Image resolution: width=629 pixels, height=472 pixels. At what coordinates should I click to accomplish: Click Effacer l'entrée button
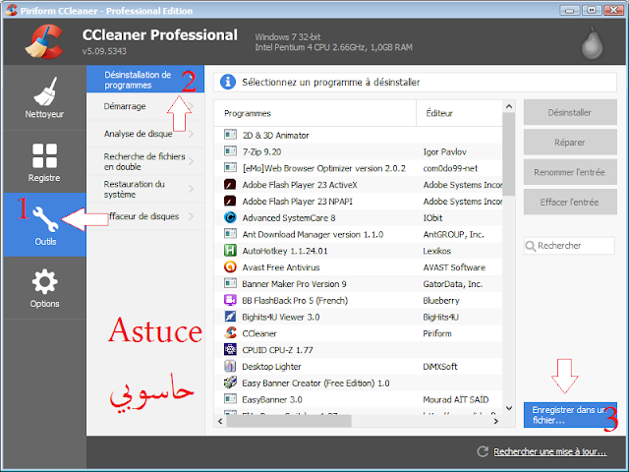coord(570,202)
